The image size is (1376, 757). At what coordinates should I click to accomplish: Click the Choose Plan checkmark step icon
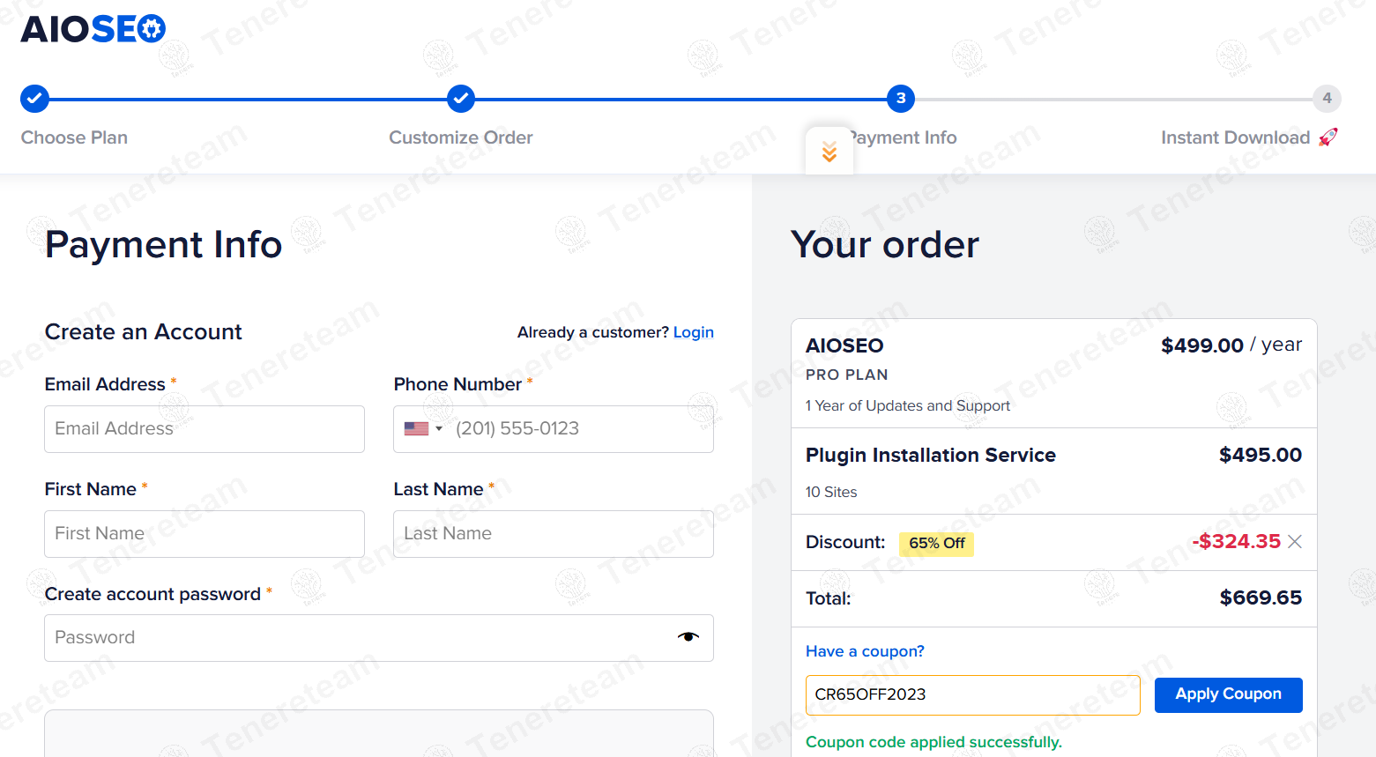coord(34,99)
